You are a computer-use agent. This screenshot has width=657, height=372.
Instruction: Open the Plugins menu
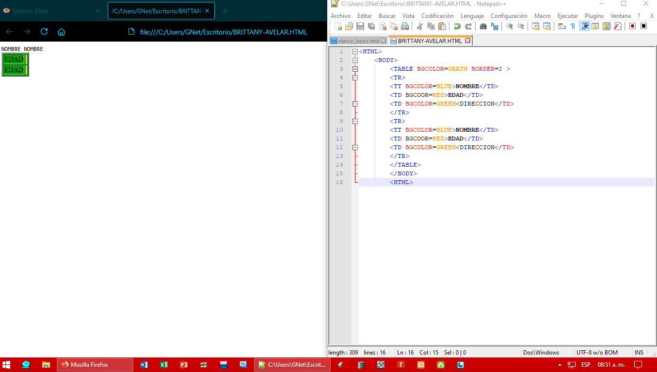click(x=594, y=16)
